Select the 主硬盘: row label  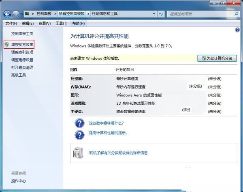(x=77, y=112)
